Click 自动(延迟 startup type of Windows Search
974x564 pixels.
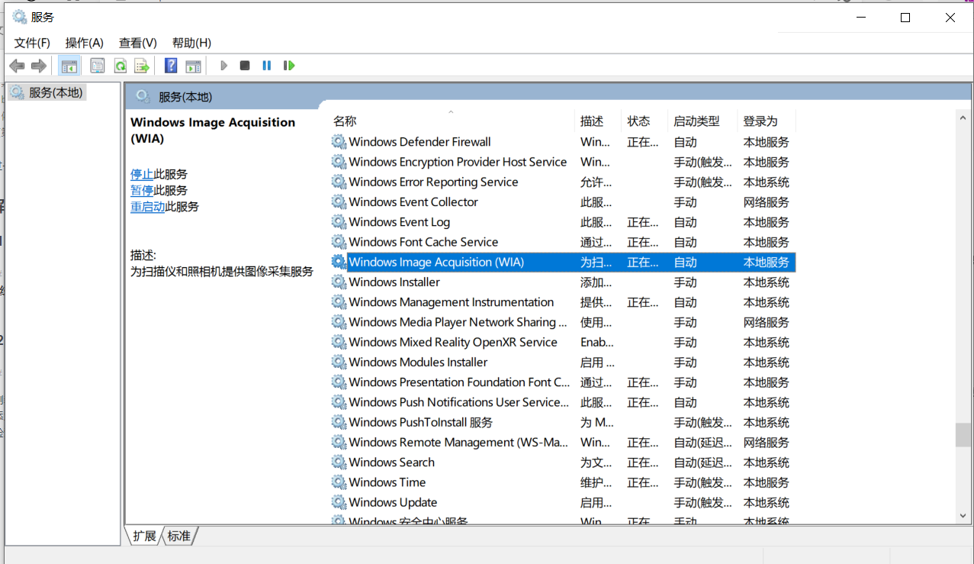point(702,462)
